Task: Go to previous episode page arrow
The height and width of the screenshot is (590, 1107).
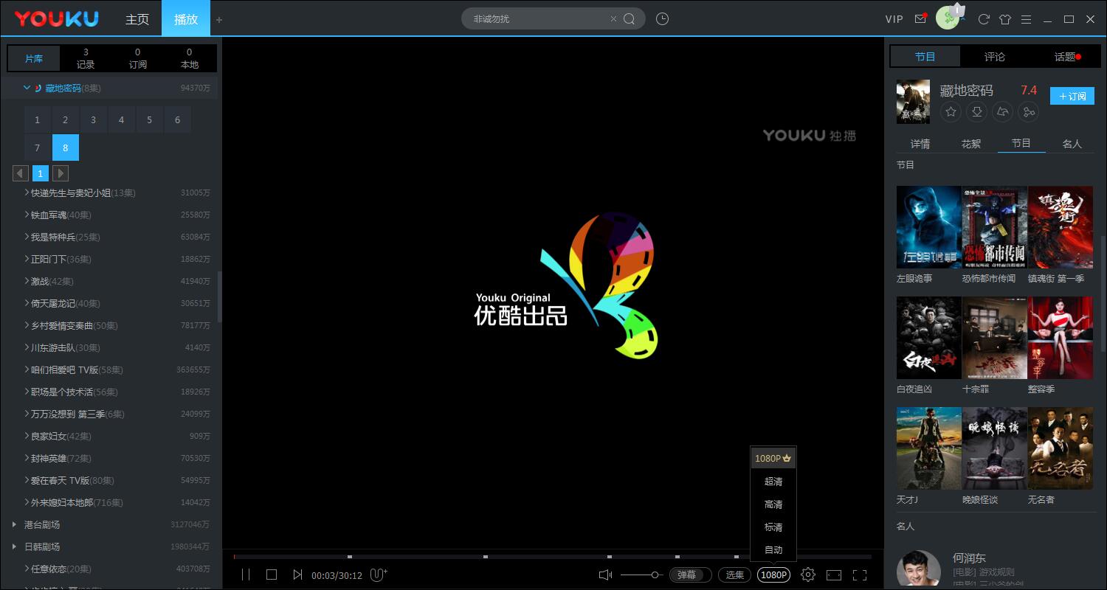Action: 21,173
